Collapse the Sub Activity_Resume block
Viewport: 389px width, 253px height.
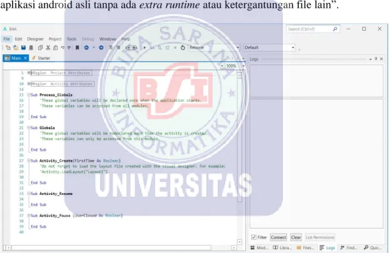(x=29, y=194)
